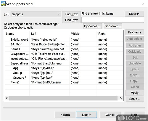This screenshot has height=121, width=148.
Task: Open the Set skin dialog
Action: 134,14
